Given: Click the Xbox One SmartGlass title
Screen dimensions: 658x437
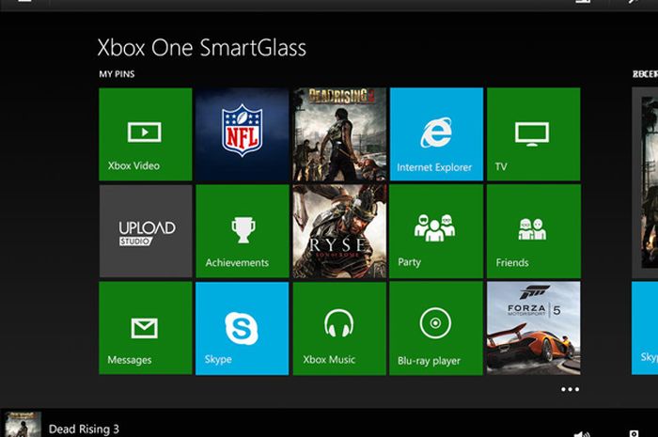Looking at the screenshot, I should click(202, 47).
